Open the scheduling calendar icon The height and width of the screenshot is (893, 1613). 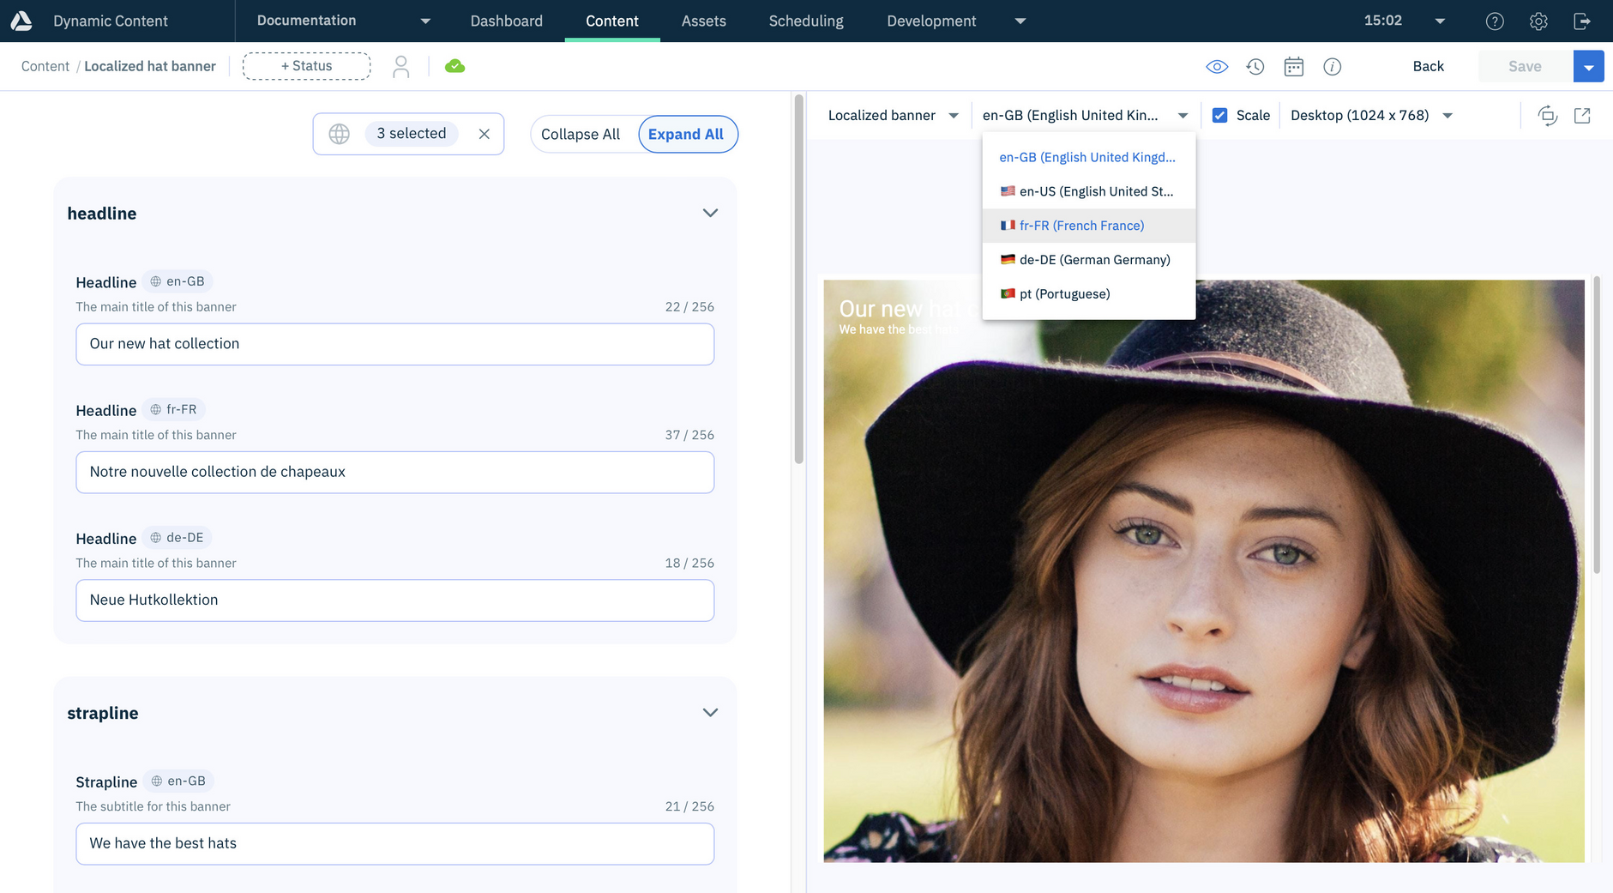pyautogui.click(x=1294, y=67)
